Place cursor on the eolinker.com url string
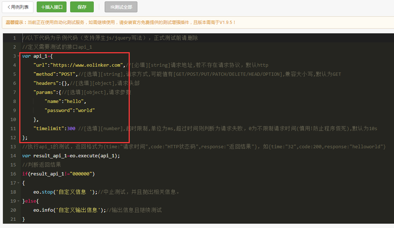Viewport: 394px width, 228px height. click(x=87, y=65)
